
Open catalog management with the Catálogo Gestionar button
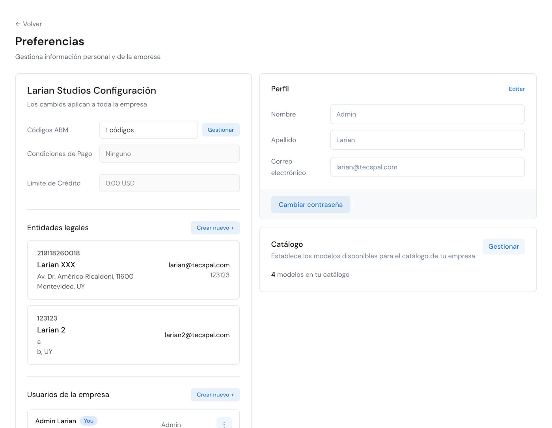pos(504,247)
